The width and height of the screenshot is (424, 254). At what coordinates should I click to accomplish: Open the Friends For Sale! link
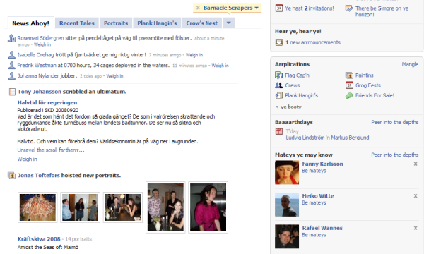(x=375, y=95)
